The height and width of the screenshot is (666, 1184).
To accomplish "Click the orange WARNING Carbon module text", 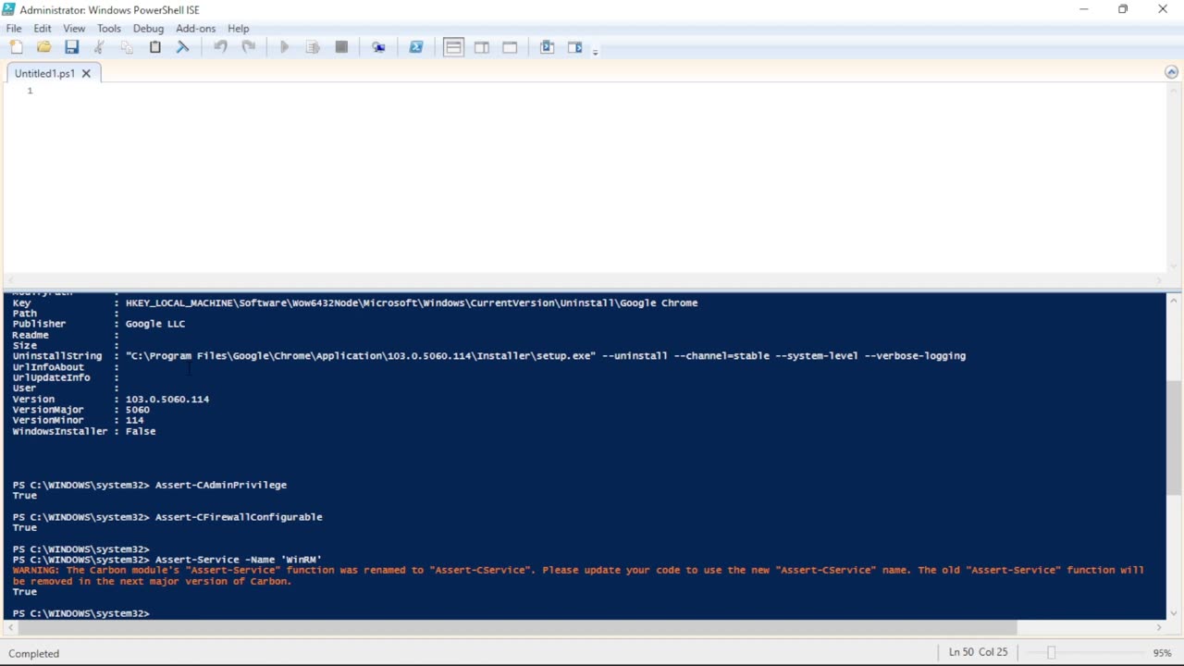I will [578, 575].
